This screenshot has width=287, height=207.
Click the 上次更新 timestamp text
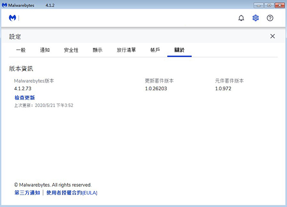[x=44, y=106]
